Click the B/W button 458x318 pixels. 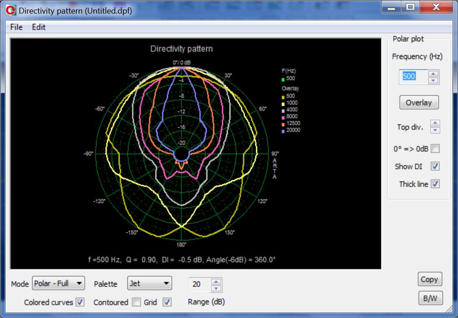(430, 298)
